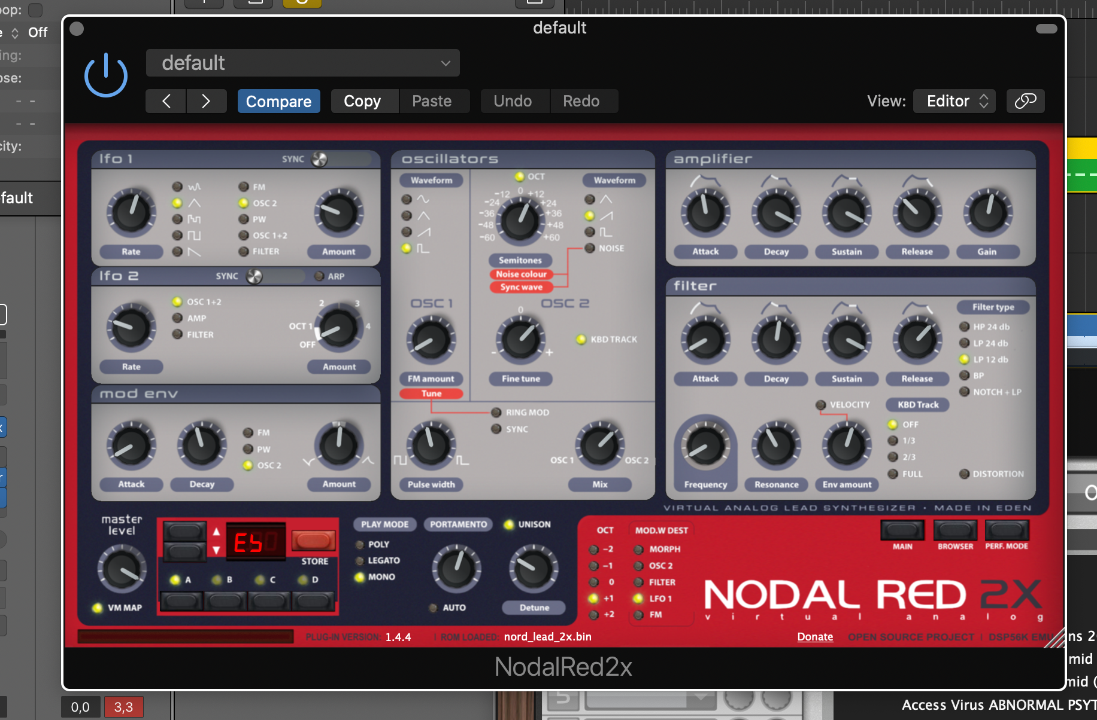
Task: Click the Compare button
Action: click(x=278, y=101)
